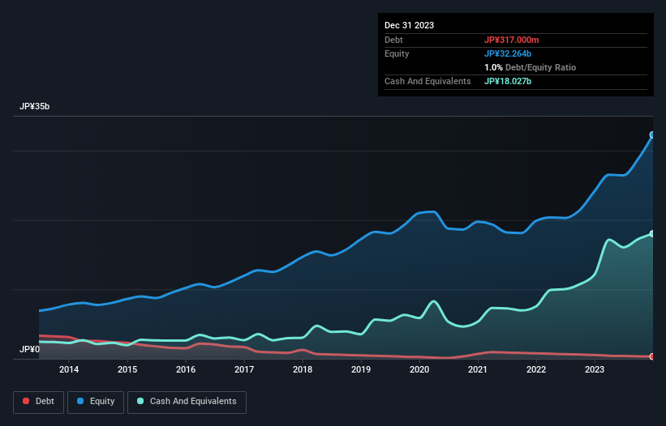Click the JP¥0 y-axis label
Screen dimensions: 666x426
point(30,350)
